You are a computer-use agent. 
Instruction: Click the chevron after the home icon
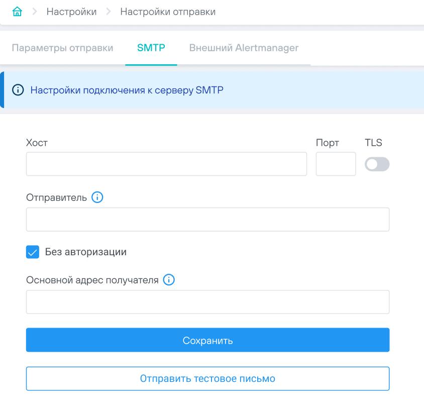[35, 12]
